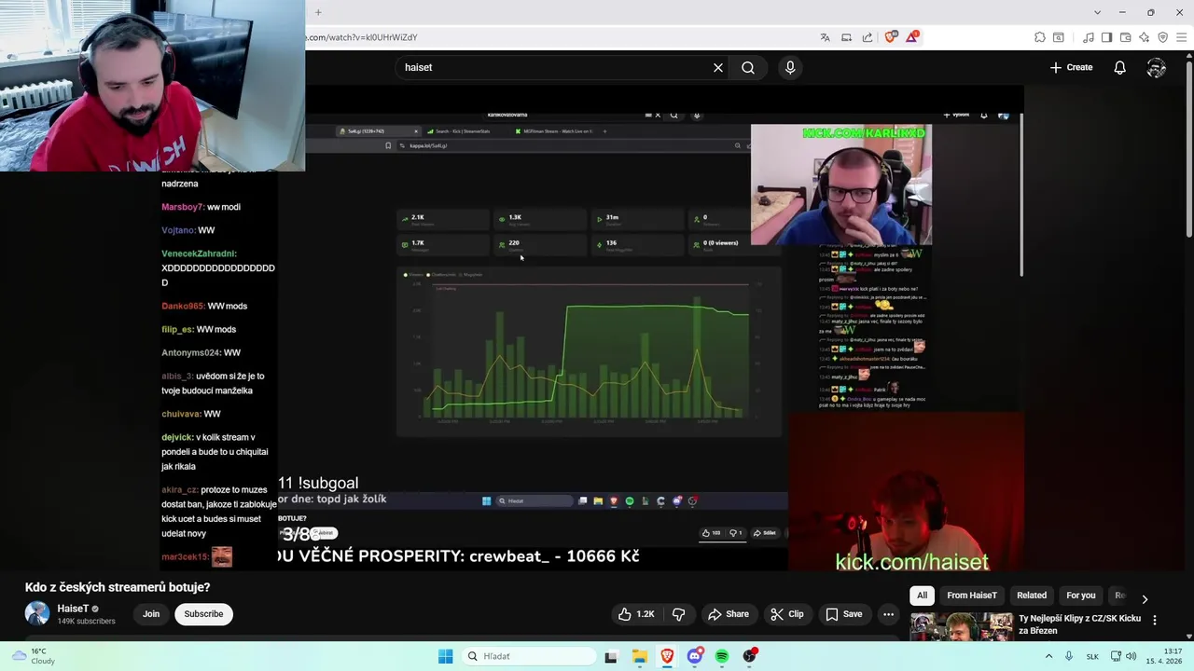This screenshot has height=671, width=1194.
Task: Open the volume speaker tray icon
Action: point(1132,656)
